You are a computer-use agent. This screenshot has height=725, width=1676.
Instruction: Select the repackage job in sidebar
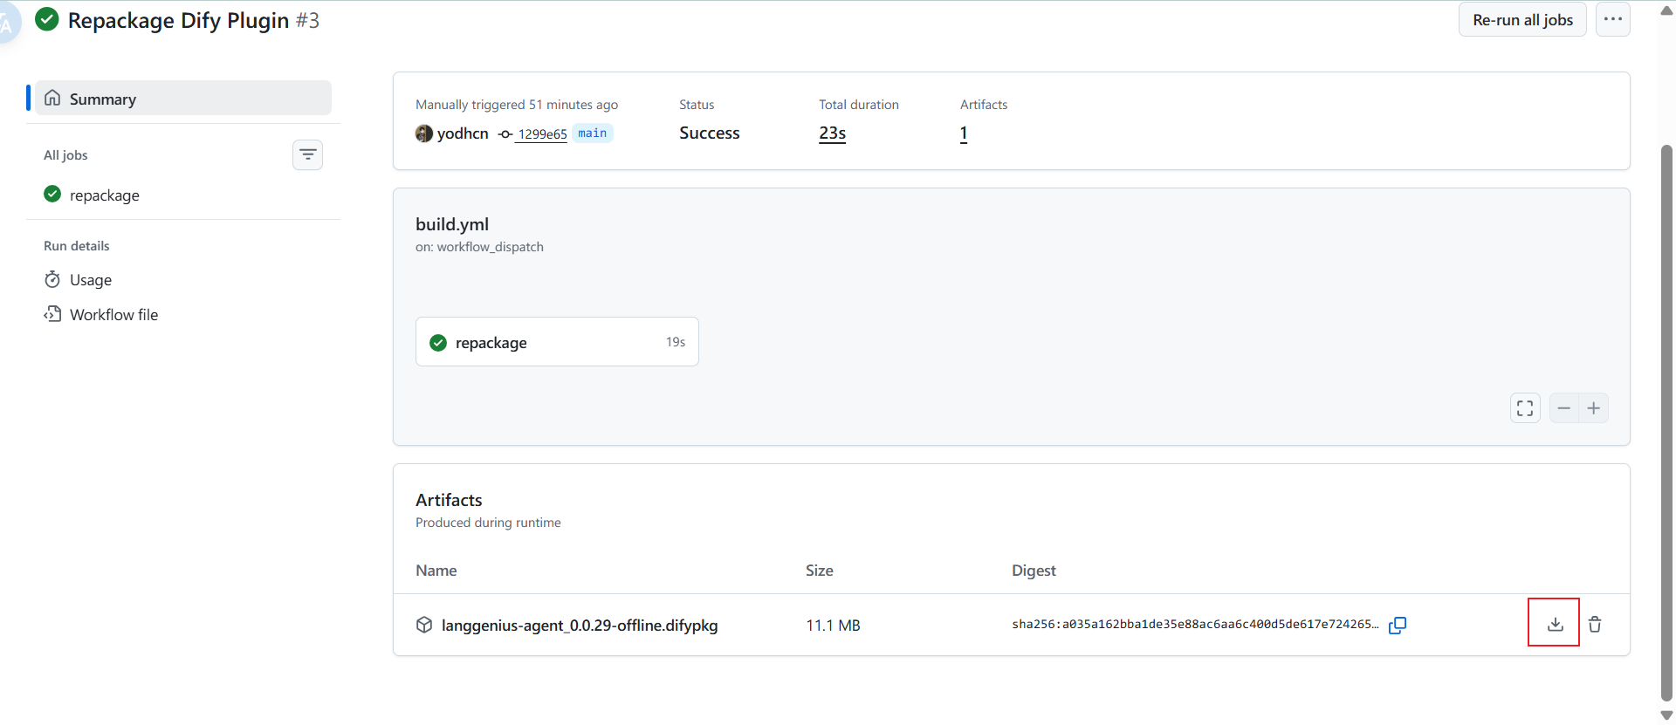105,195
